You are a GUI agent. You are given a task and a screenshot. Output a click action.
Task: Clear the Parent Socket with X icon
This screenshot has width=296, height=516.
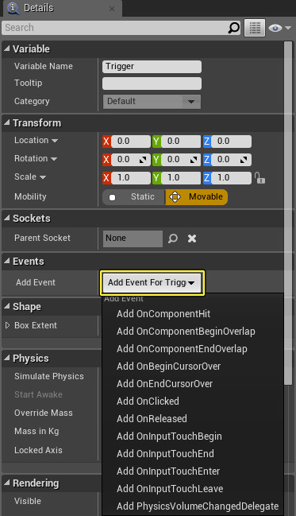(x=192, y=239)
